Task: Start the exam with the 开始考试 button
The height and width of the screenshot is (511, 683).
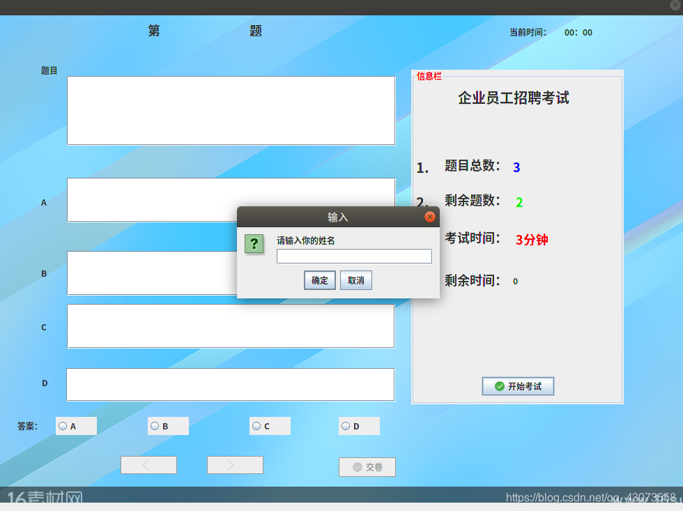Action: pos(518,386)
